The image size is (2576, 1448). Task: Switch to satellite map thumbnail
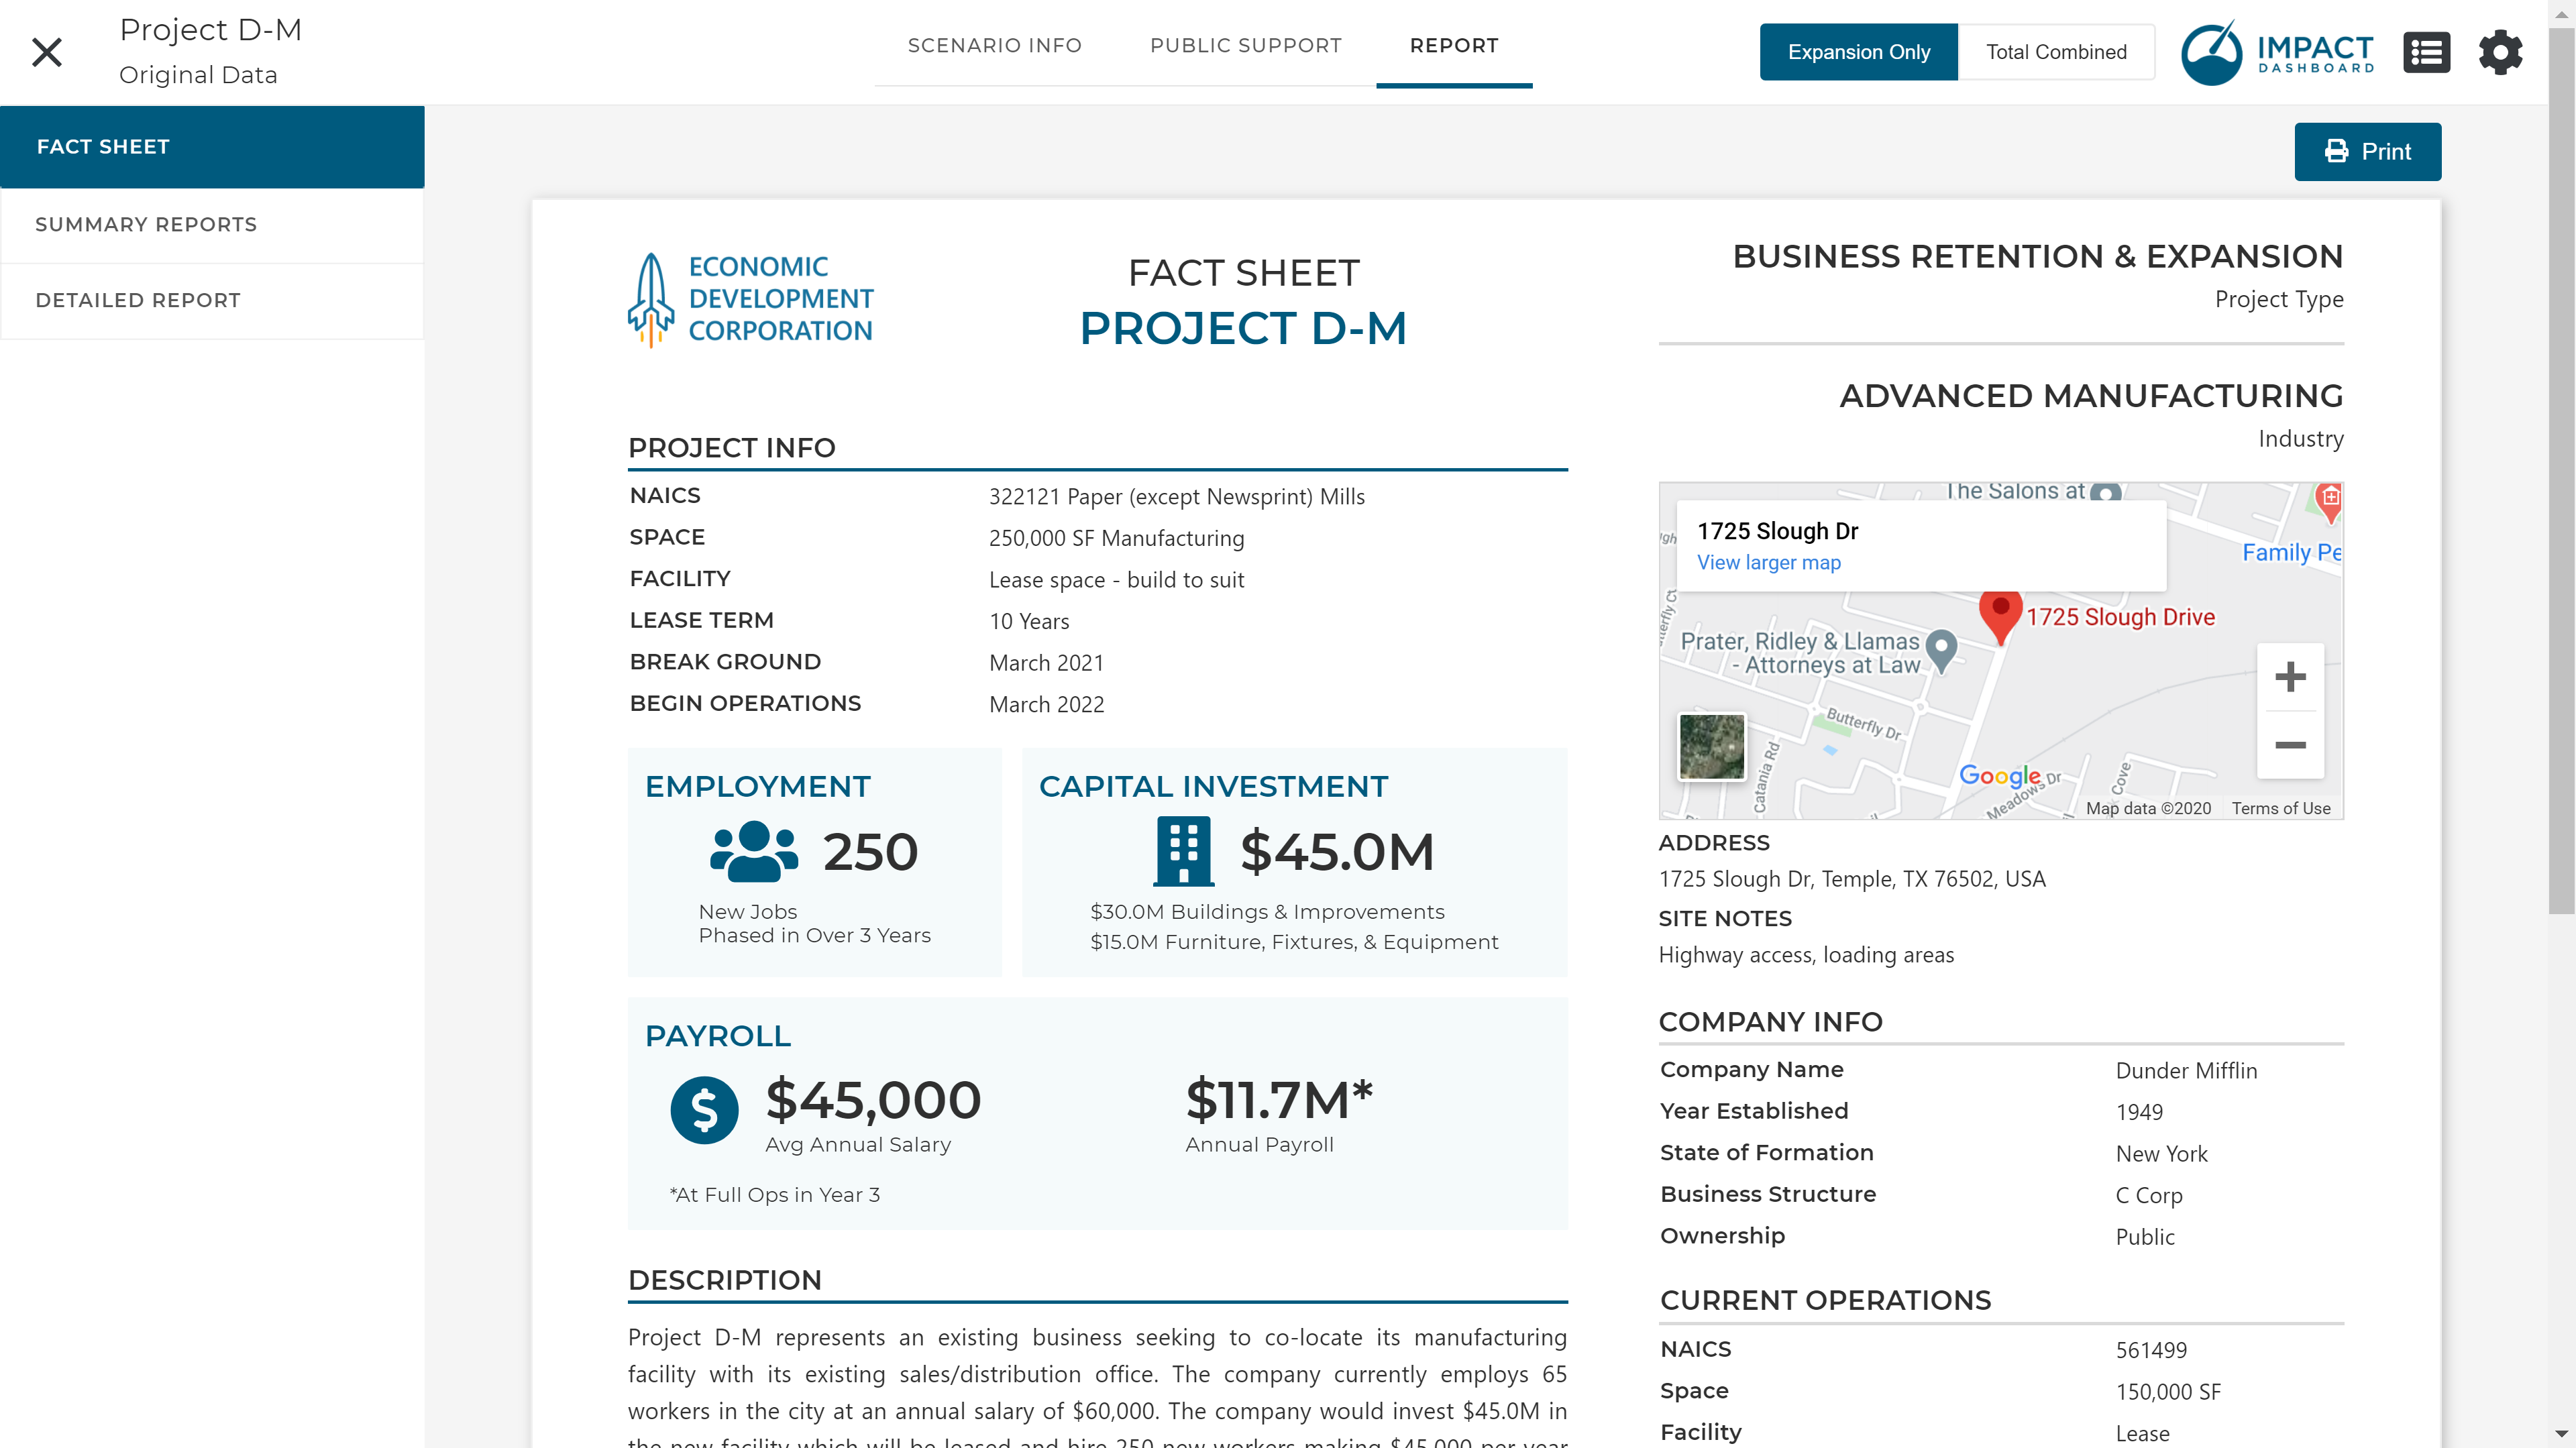1711,746
